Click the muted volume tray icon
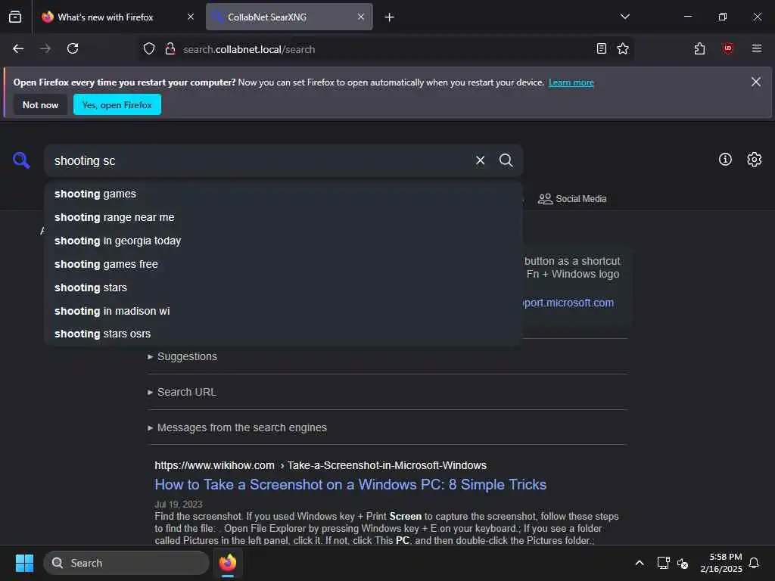This screenshot has width=775, height=581. [x=683, y=563]
